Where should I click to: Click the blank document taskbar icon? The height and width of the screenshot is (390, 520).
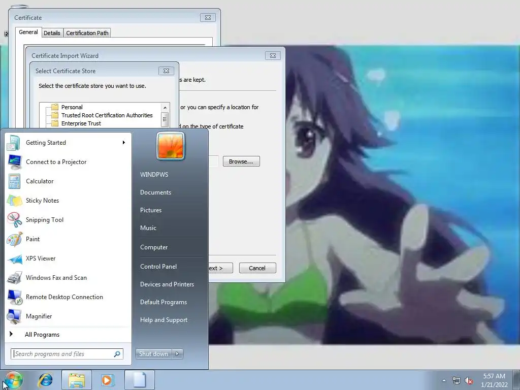coord(139,380)
